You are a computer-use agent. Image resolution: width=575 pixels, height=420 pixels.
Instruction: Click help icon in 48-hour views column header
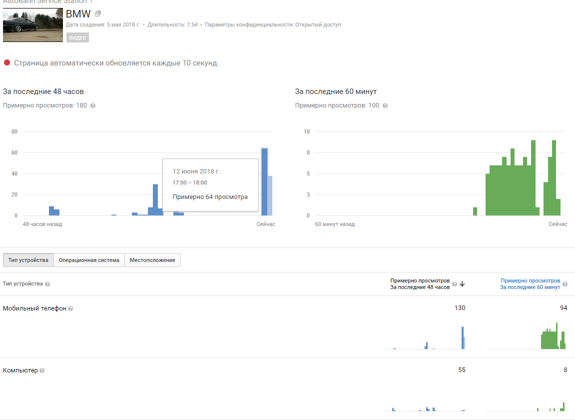coord(455,284)
